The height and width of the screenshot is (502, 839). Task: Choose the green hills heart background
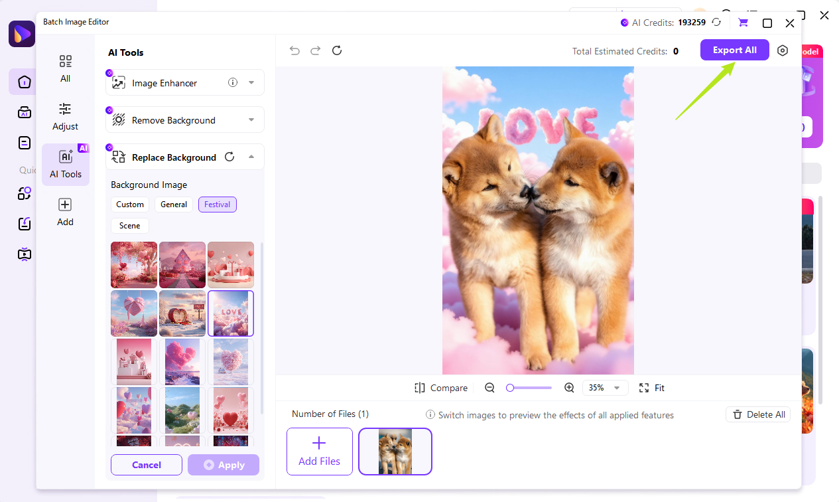click(x=182, y=410)
